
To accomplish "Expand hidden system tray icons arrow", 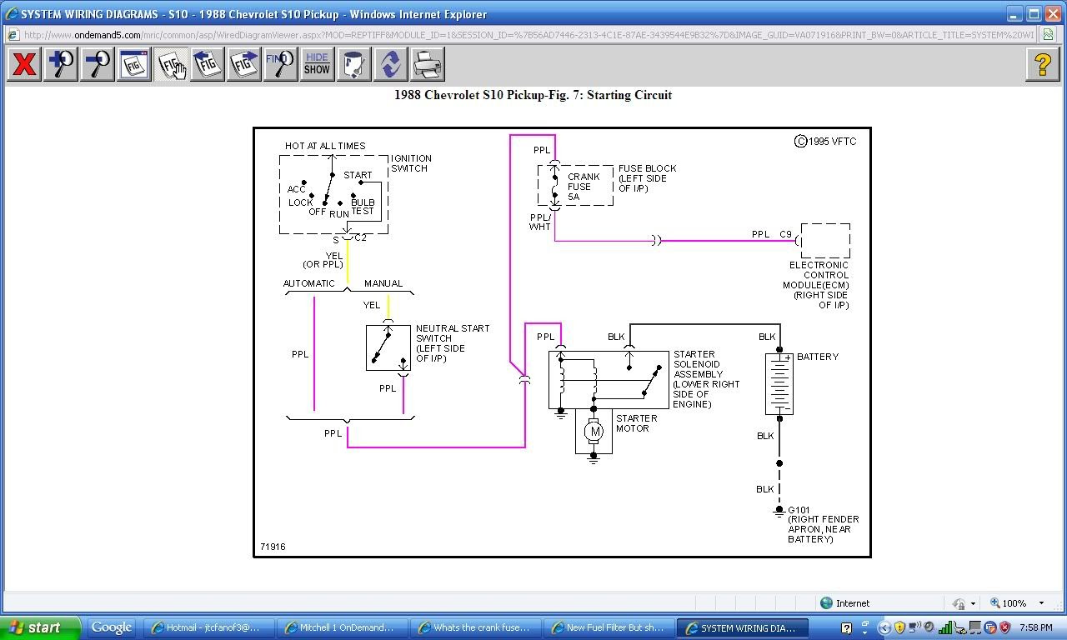I will pyautogui.click(x=884, y=628).
